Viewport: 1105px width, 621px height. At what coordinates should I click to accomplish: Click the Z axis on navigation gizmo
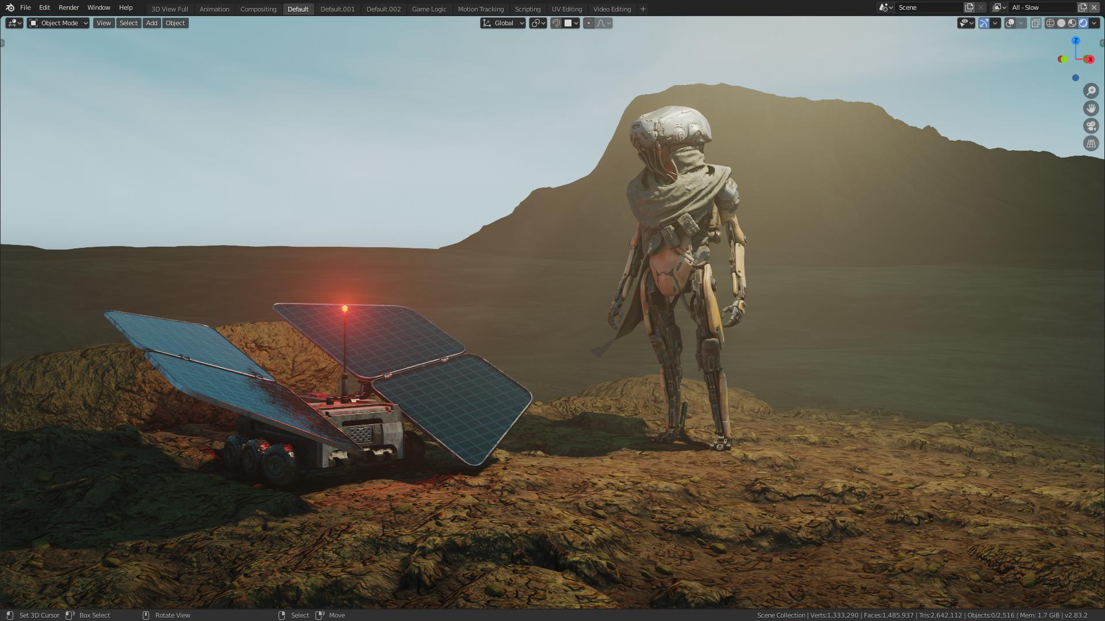pos(1076,41)
